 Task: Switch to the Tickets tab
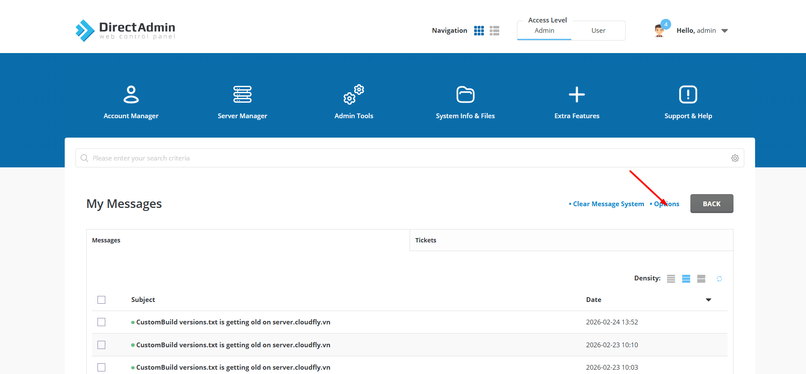426,240
